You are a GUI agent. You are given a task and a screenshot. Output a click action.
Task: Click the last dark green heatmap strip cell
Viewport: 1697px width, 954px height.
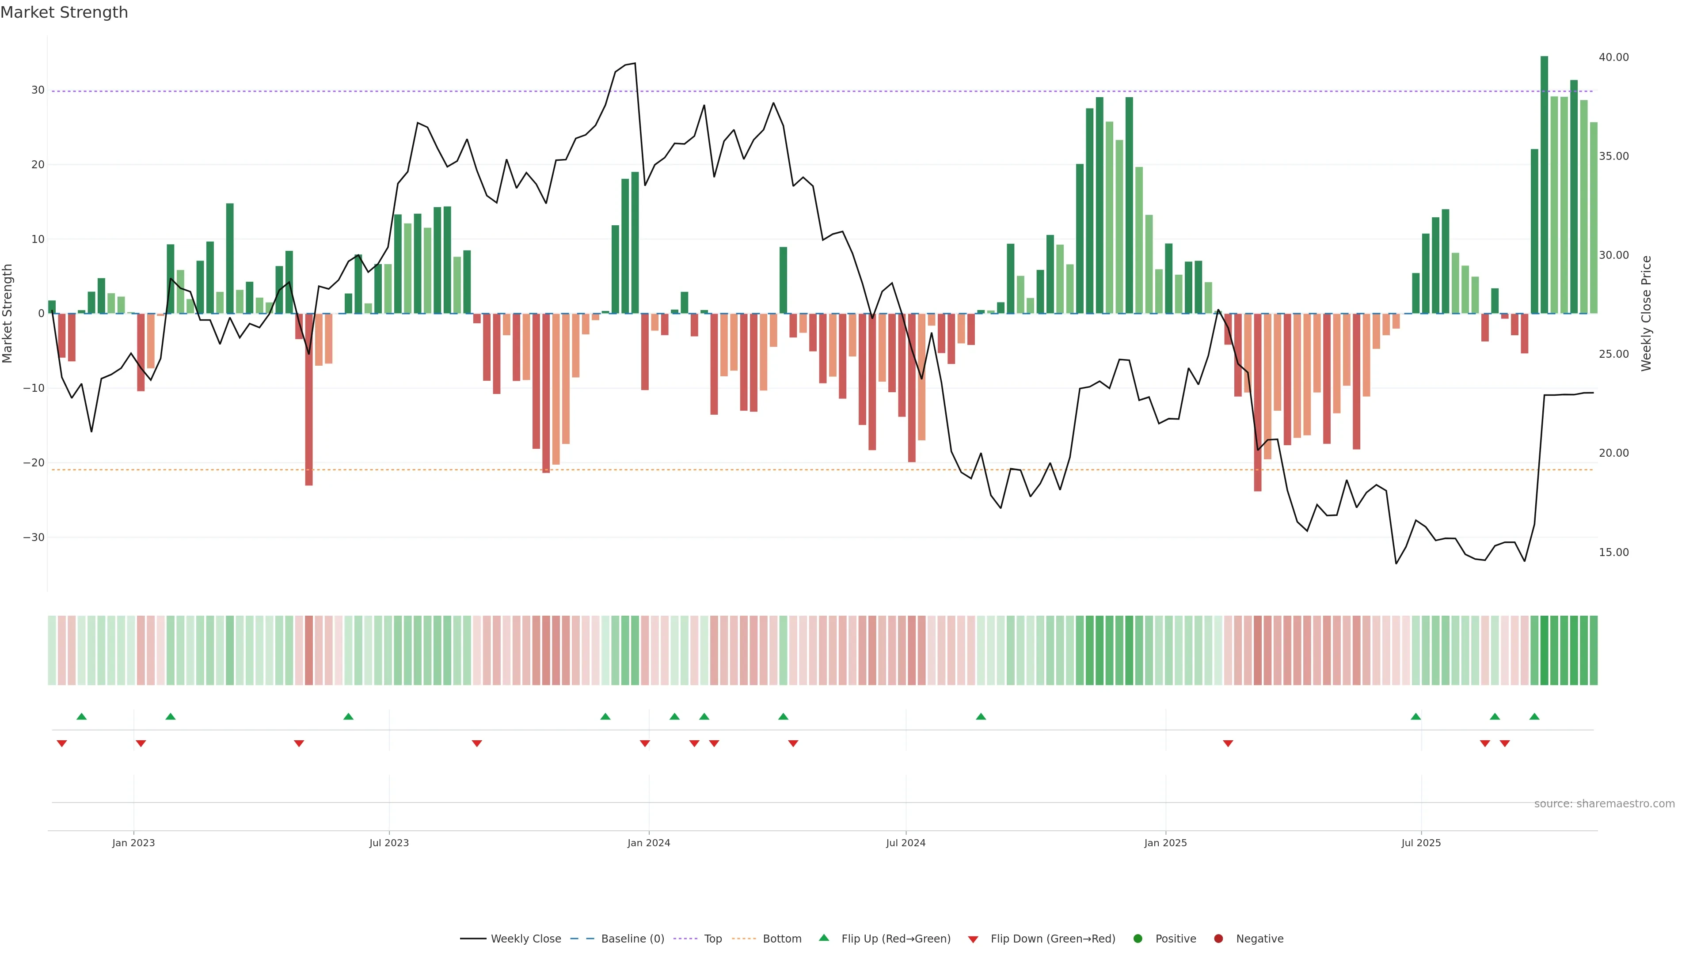tap(1594, 650)
